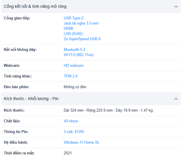The height and width of the screenshot is (157, 182).
Task: Open the Bluetooth 5.2 link
Action: (74, 49)
